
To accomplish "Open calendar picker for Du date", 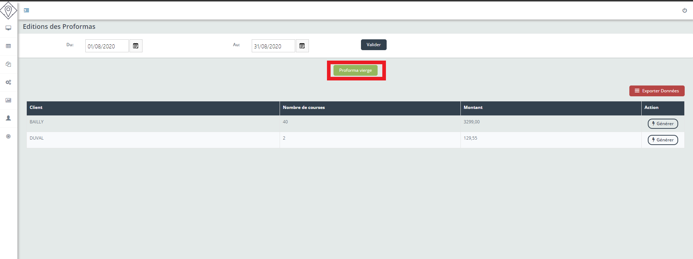I will point(136,46).
